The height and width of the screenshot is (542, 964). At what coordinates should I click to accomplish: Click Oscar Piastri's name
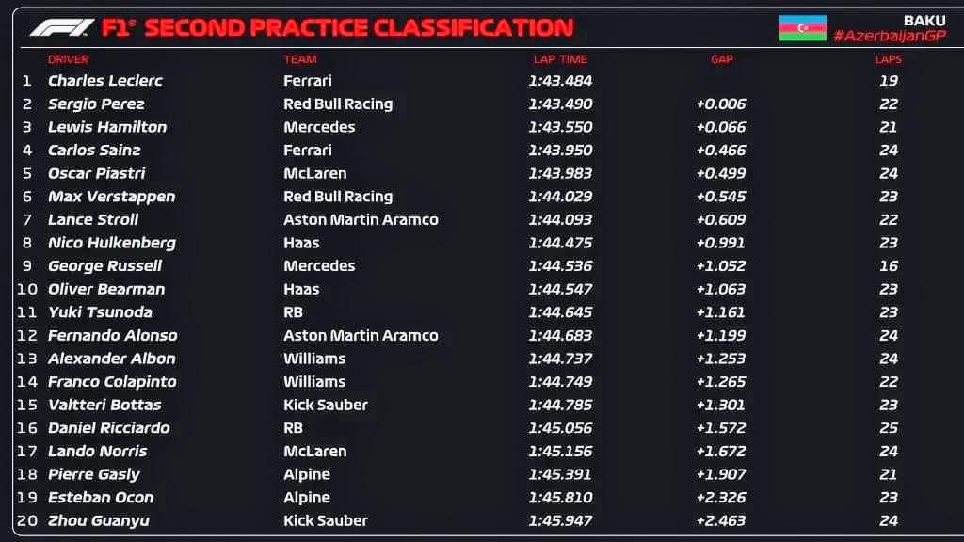coord(97,173)
